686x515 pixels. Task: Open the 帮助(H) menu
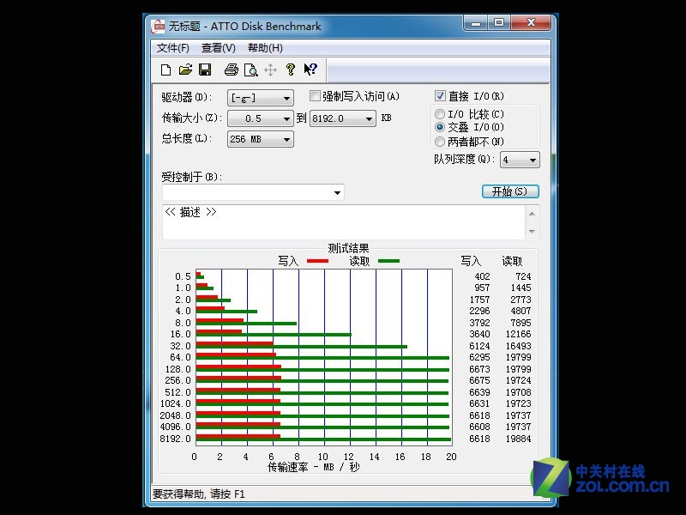pos(265,48)
